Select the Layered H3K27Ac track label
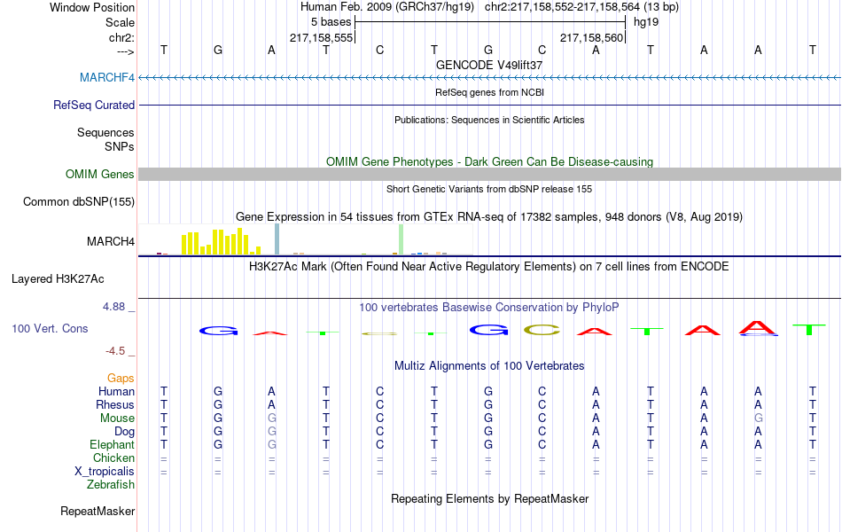 click(58, 279)
